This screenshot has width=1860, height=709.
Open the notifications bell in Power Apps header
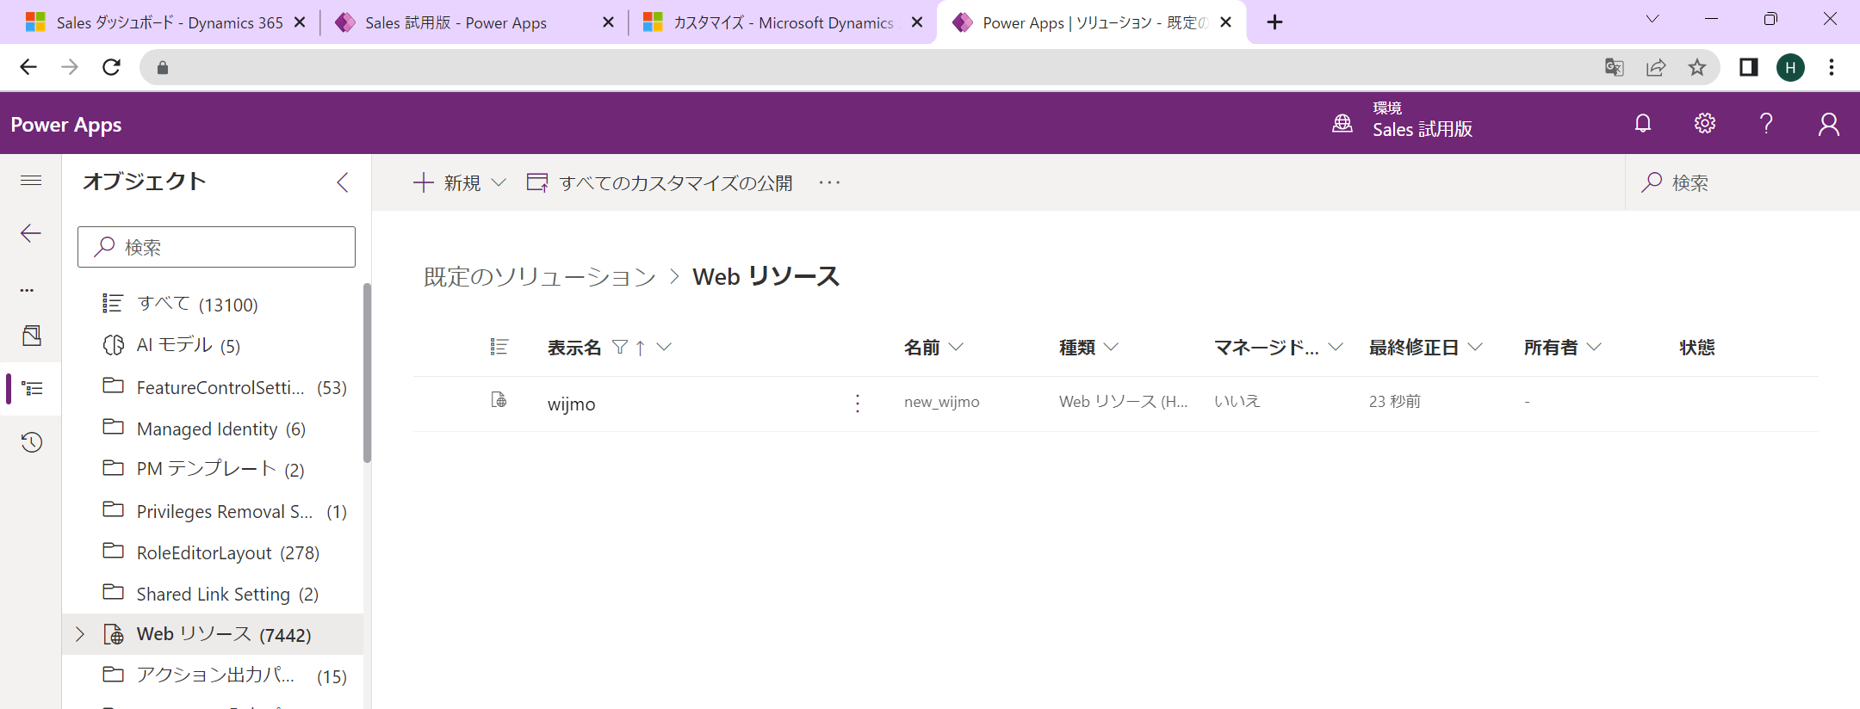pyautogui.click(x=1643, y=124)
